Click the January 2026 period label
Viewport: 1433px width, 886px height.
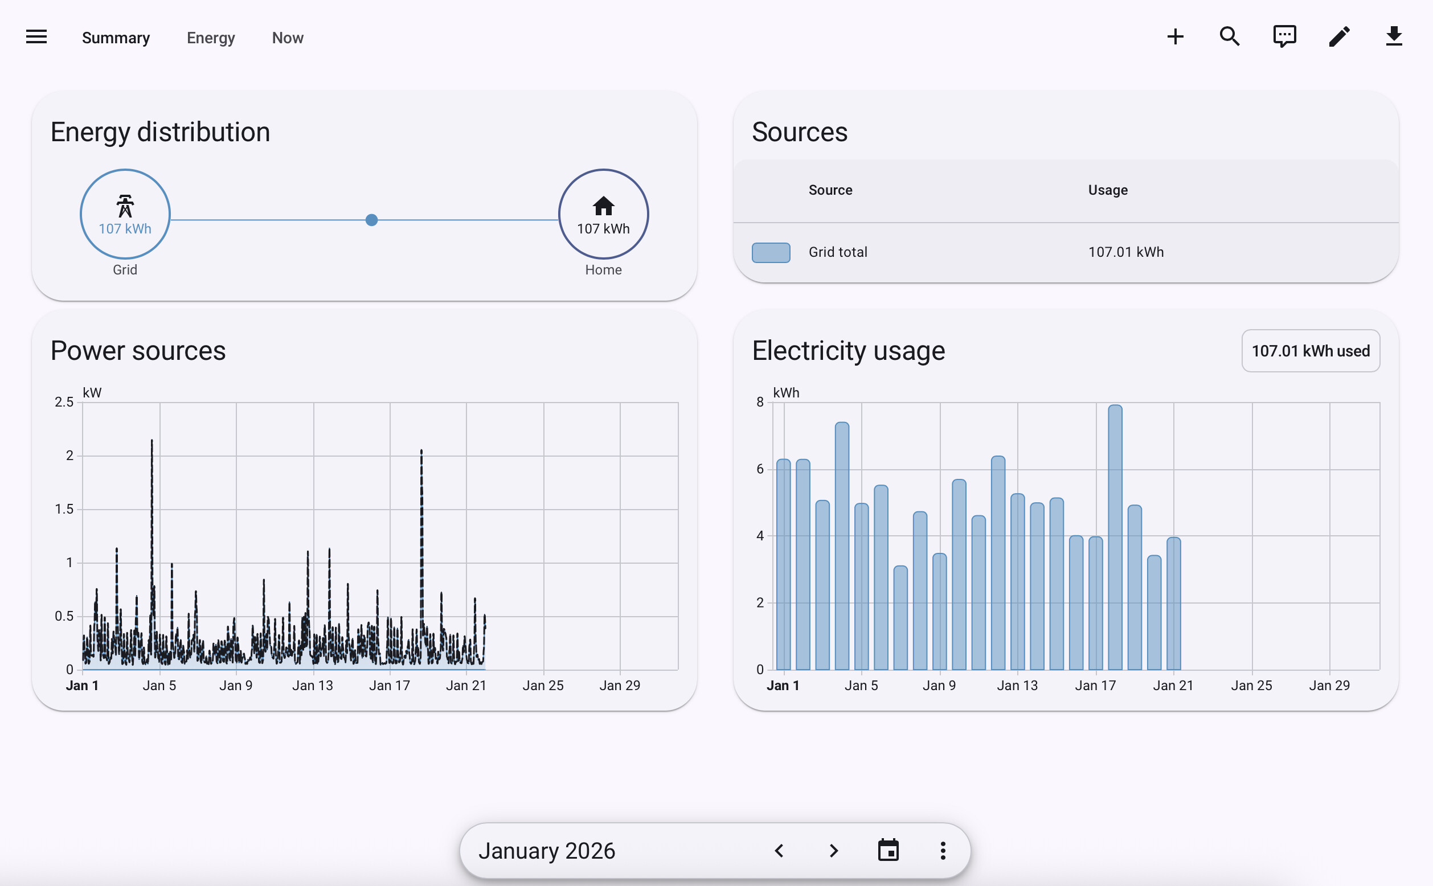[546, 850]
